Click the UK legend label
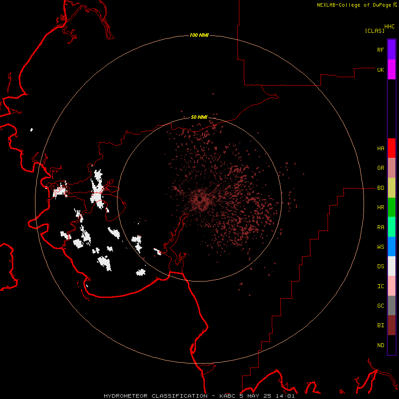The height and width of the screenshot is (399, 399). 380,70
